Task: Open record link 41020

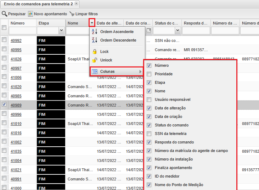Action: 16,87
